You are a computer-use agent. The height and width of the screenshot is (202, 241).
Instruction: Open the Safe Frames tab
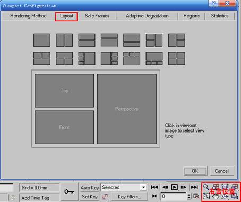click(x=97, y=16)
